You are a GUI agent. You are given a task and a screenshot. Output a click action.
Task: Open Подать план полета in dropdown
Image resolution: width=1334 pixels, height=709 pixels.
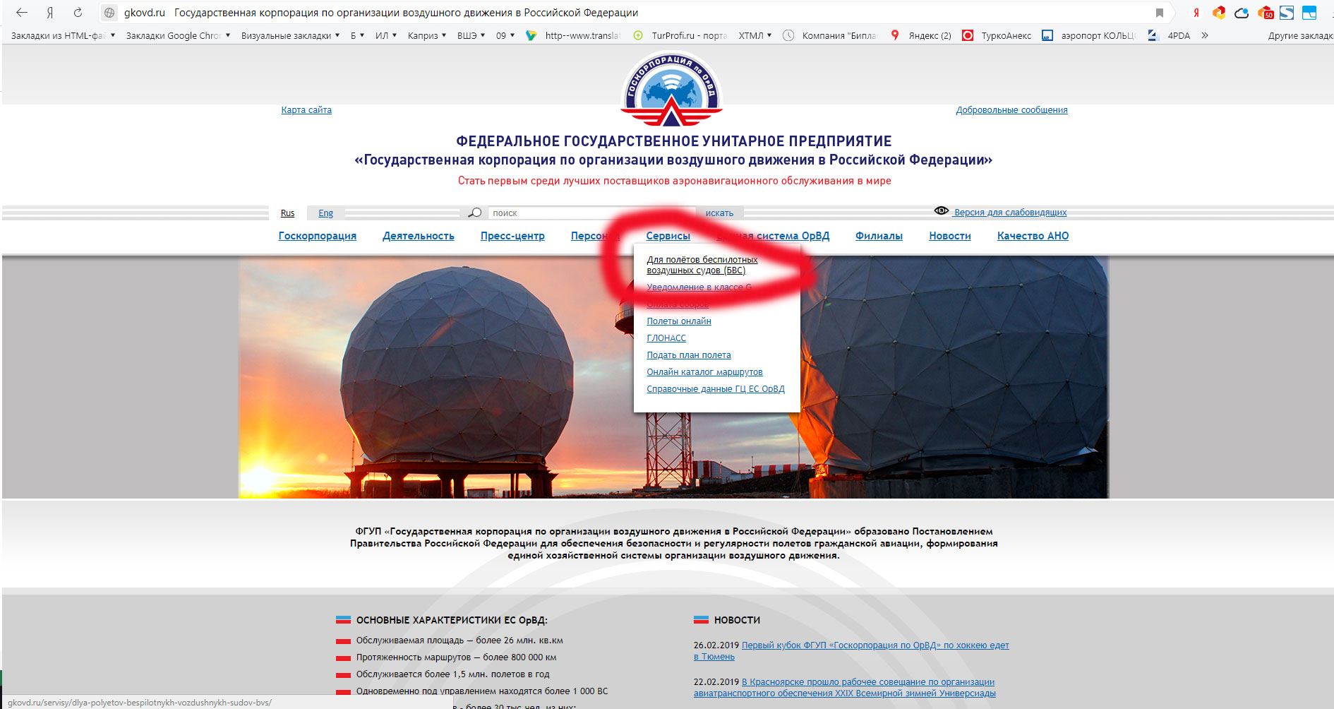(688, 355)
